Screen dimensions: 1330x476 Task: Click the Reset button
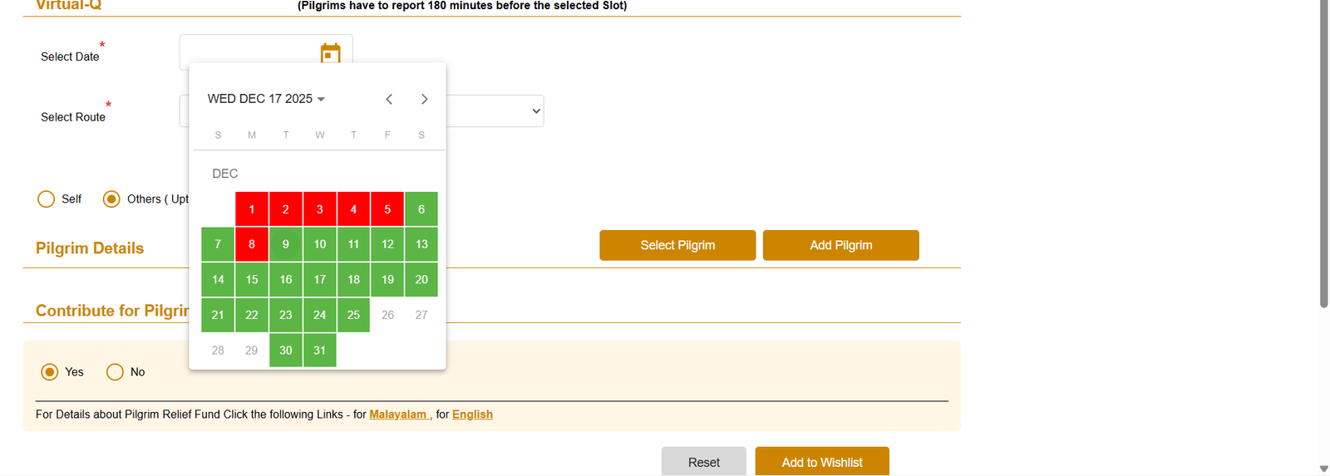click(x=703, y=462)
